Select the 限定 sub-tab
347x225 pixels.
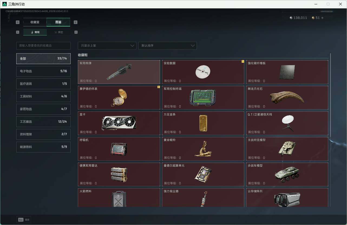[x=58, y=32]
